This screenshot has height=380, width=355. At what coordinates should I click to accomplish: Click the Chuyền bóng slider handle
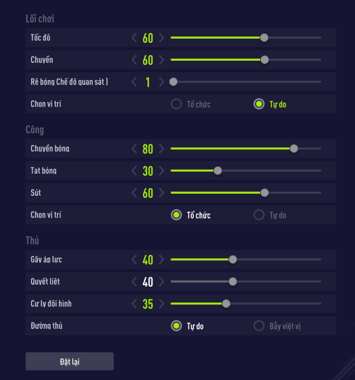pos(294,148)
